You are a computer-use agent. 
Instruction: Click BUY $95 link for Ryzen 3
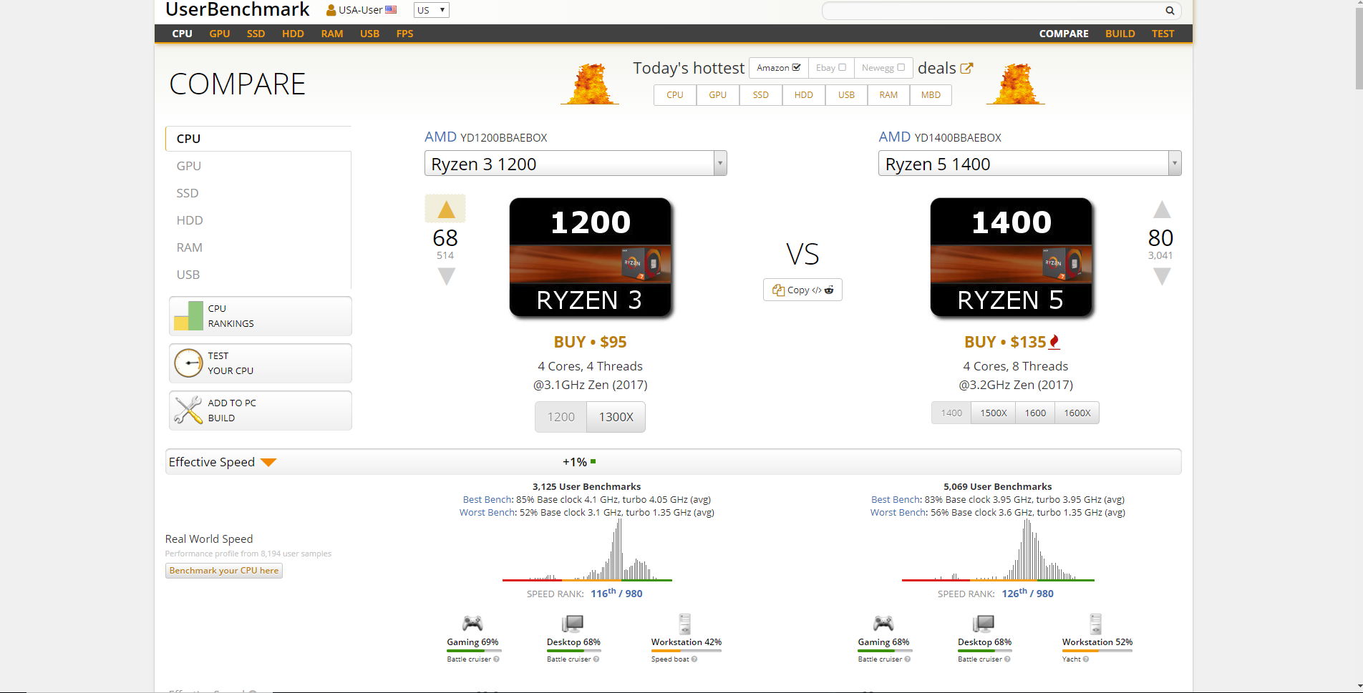coord(590,342)
